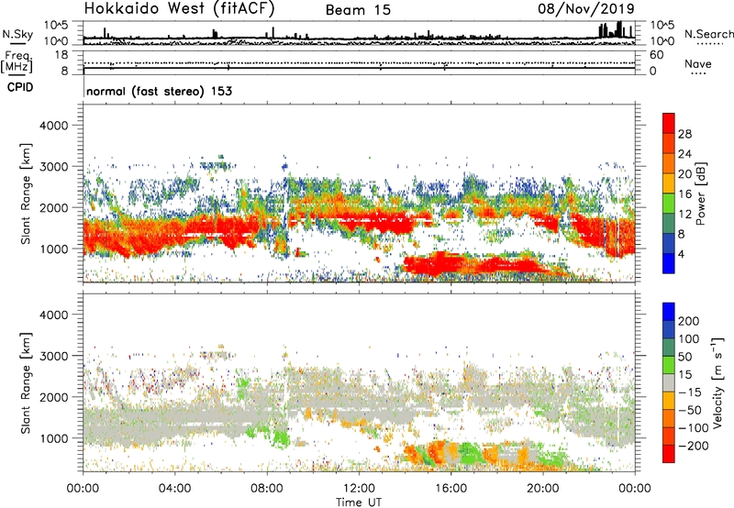Click the '28' Power colorbar label
The image size is (734, 508).
click(x=684, y=134)
